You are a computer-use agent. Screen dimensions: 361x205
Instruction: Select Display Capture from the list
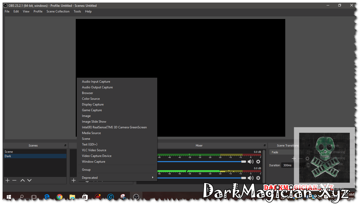coord(117,104)
